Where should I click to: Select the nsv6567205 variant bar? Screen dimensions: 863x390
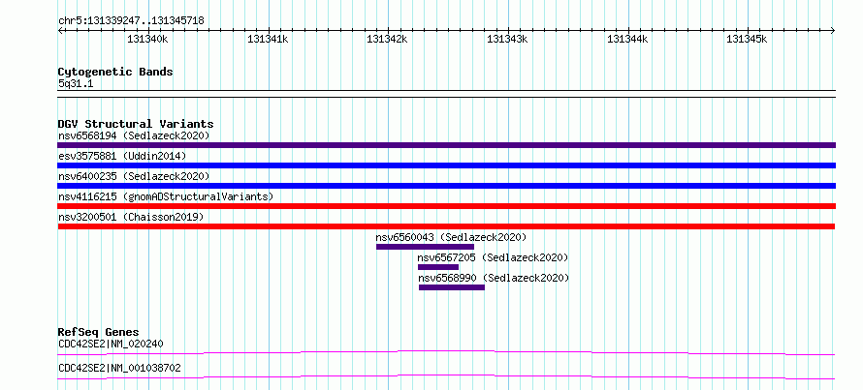tap(438, 267)
